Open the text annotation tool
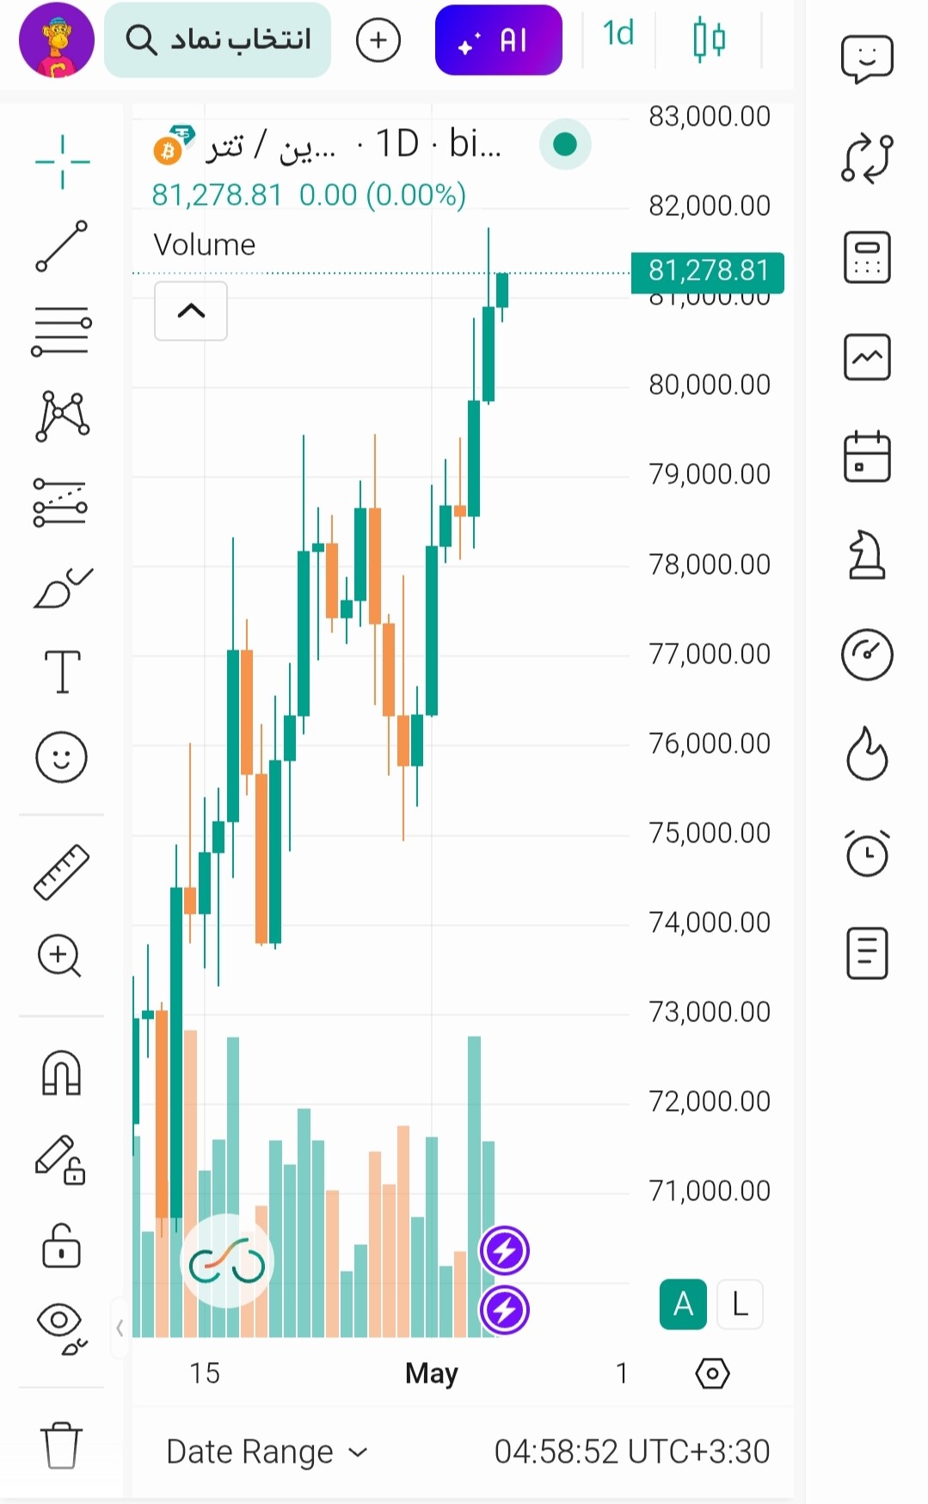 coord(62,671)
